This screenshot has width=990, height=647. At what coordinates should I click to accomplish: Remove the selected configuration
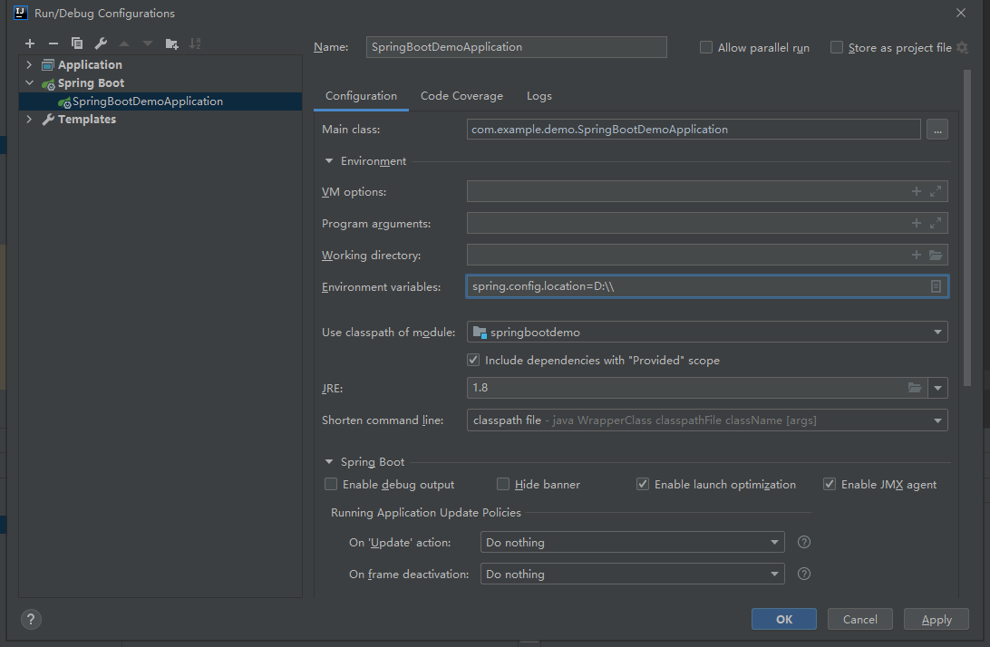point(53,43)
